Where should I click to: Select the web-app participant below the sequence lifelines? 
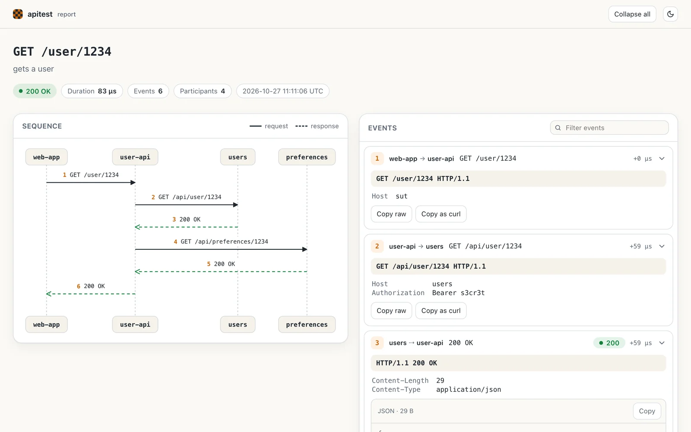[x=47, y=324]
